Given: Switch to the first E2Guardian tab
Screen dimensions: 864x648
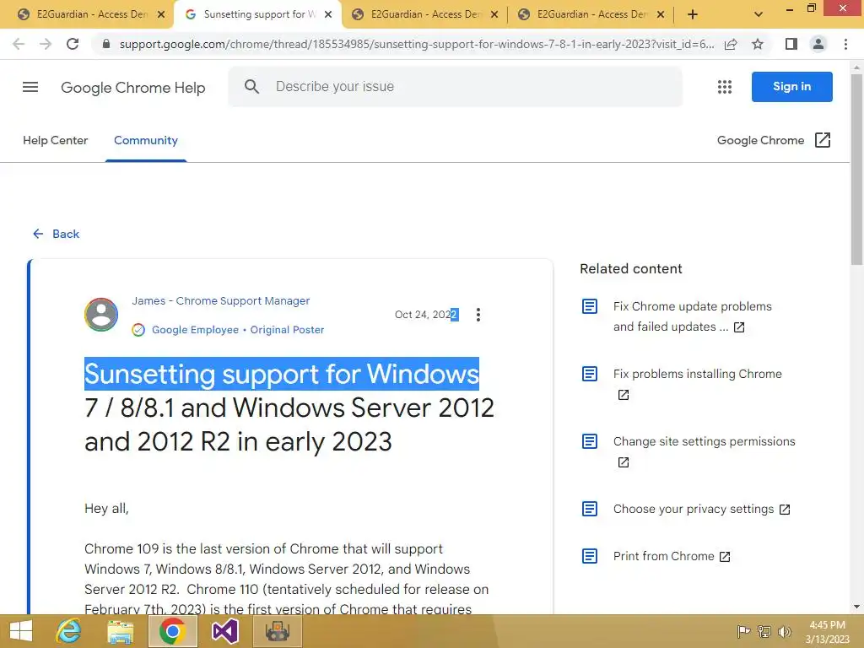Looking at the screenshot, I should pyautogui.click(x=91, y=15).
